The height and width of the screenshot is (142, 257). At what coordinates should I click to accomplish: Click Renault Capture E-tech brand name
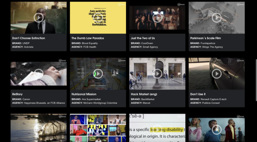click(x=213, y=99)
